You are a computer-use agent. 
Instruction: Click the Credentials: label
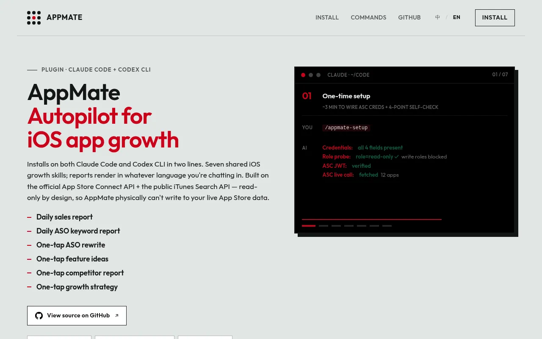pyautogui.click(x=337, y=148)
